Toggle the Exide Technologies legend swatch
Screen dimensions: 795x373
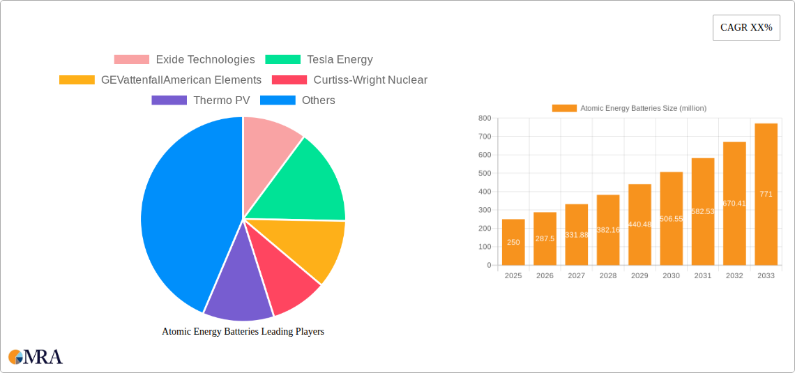(132, 60)
